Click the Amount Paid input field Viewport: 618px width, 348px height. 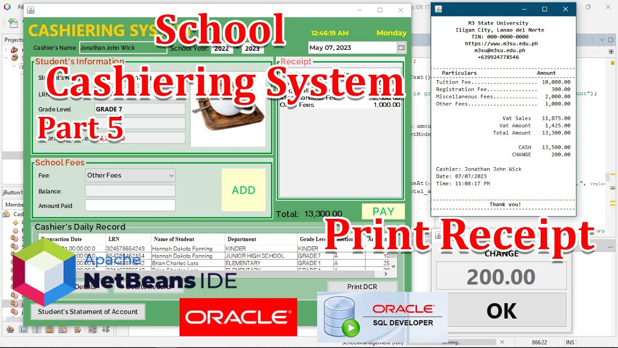click(130, 205)
